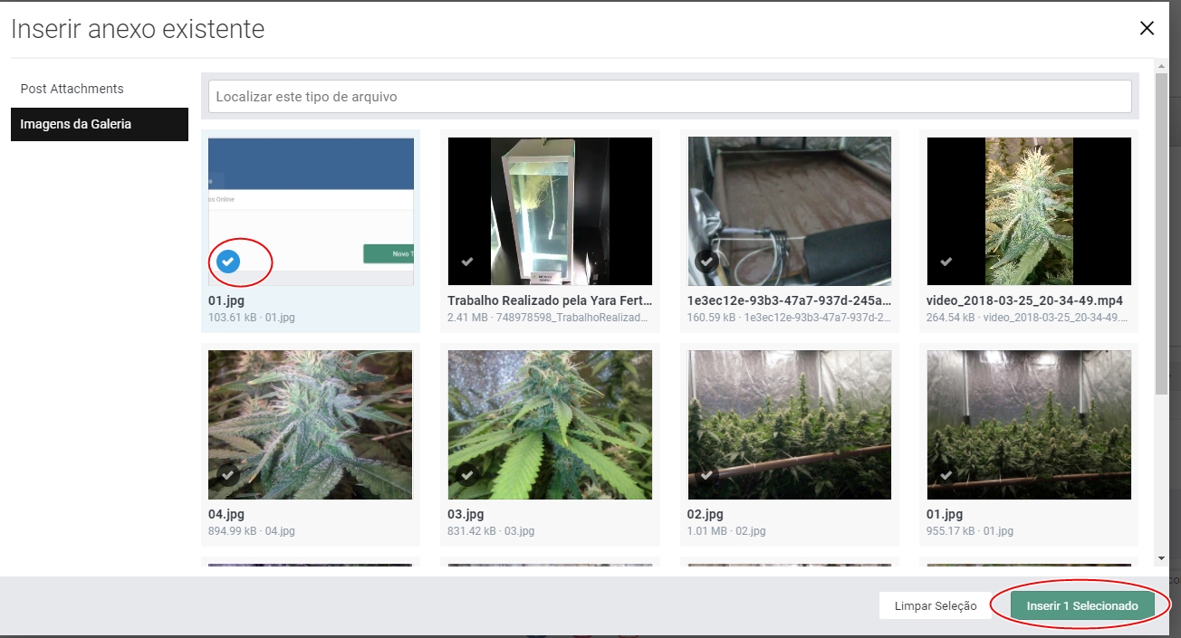Click the 103.61 kB · 01.jpg size line
The width and height of the screenshot is (1181, 638).
pos(252,318)
